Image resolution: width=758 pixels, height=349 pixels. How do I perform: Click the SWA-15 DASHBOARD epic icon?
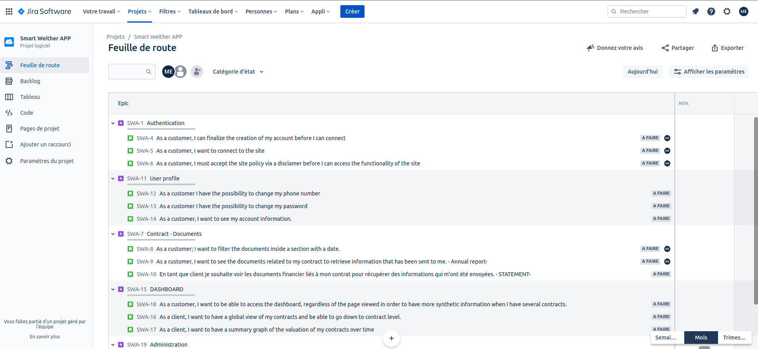(121, 289)
